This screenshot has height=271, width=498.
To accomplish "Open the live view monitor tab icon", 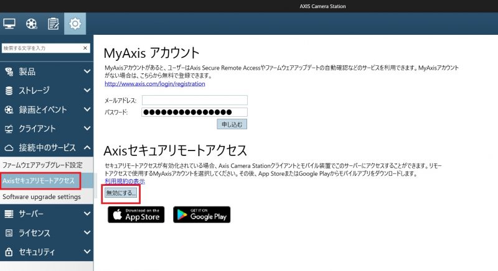I will pyautogui.click(x=9, y=24).
